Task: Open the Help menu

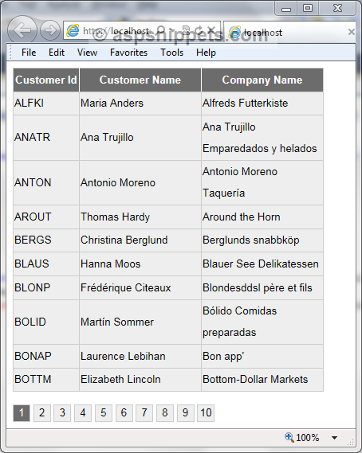Action: pyautogui.click(x=206, y=53)
